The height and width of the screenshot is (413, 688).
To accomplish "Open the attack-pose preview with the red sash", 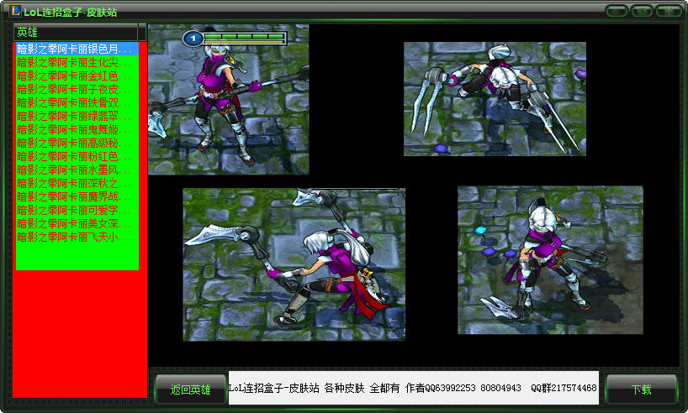I will tap(294, 264).
